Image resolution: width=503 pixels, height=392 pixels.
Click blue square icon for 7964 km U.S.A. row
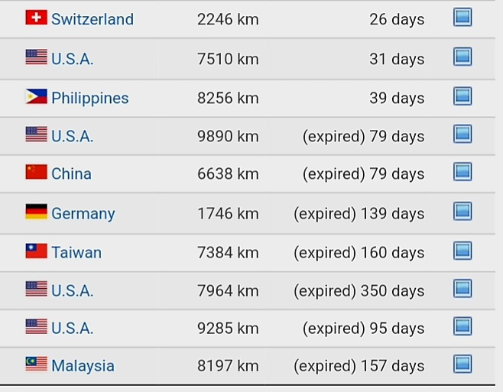click(462, 288)
